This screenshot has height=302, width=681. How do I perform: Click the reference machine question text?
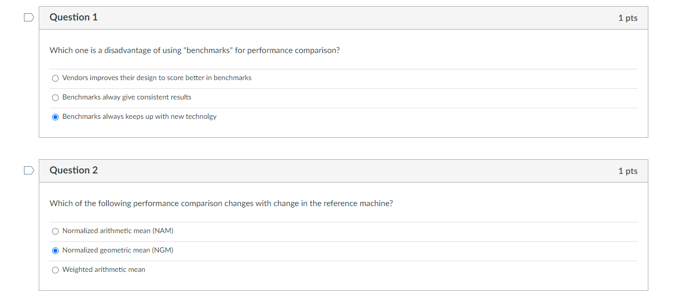click(221, 204)
